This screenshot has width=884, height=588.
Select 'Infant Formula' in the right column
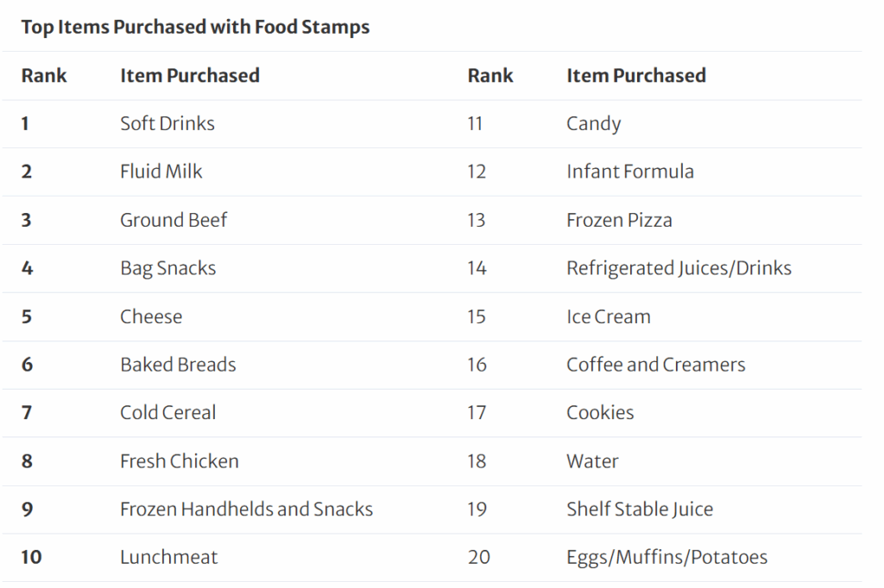pyautogui.click(x=630, y=172)
